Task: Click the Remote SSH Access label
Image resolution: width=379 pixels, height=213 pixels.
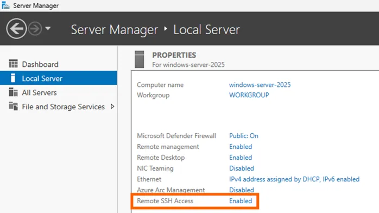Action: [x=165, y=201]
